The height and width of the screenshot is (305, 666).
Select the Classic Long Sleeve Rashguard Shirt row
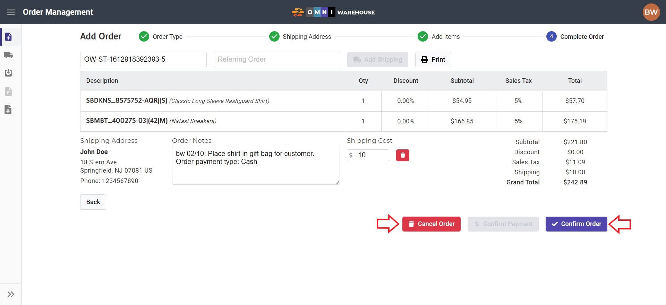(x=344, y=101)
